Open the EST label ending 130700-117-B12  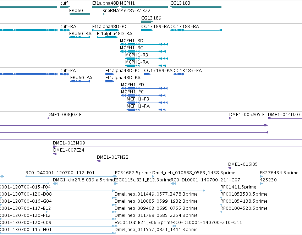tap(26, 209)
